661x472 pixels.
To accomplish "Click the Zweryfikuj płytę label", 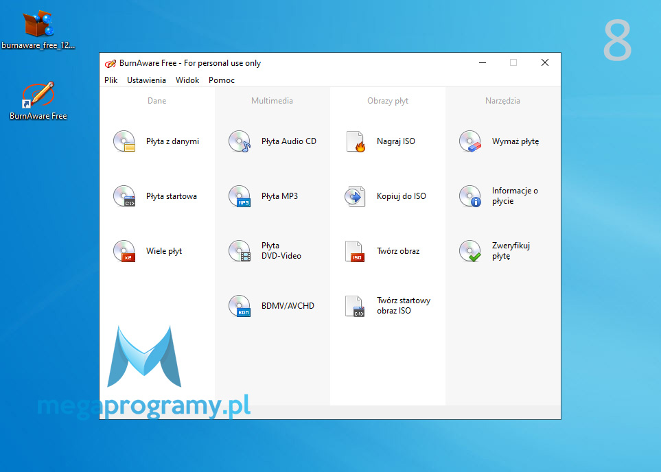I will coord(511,251).
